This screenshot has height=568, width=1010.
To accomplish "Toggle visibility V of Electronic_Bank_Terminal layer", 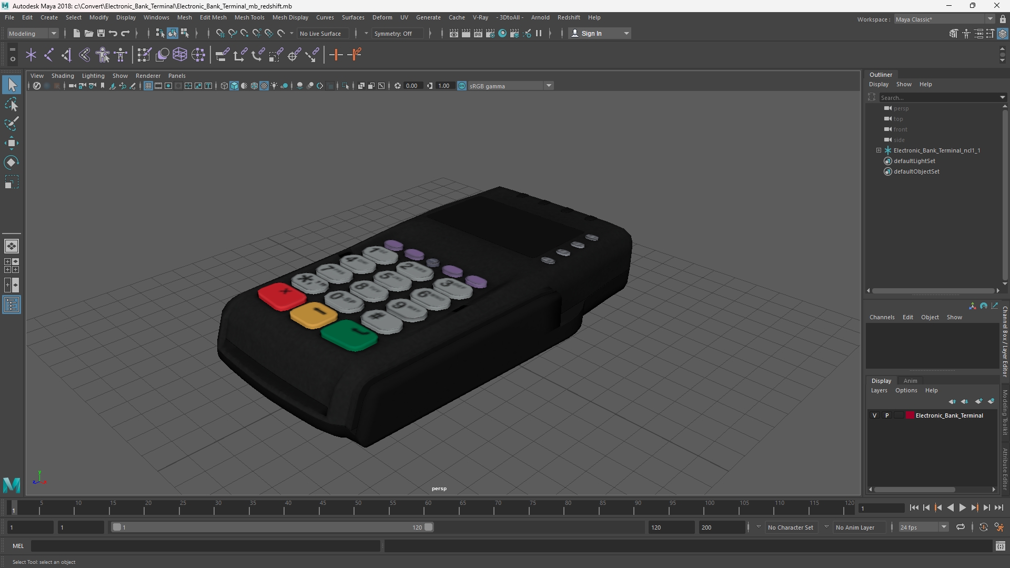I will tap(874, 415).
